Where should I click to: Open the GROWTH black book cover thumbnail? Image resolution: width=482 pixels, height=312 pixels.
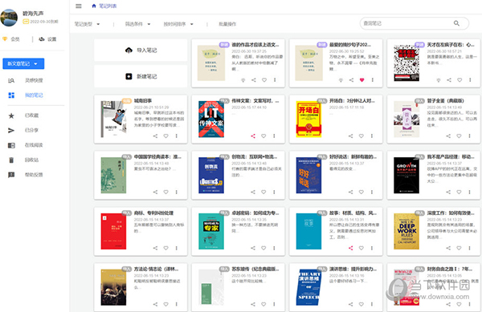(x=406, y=175)
